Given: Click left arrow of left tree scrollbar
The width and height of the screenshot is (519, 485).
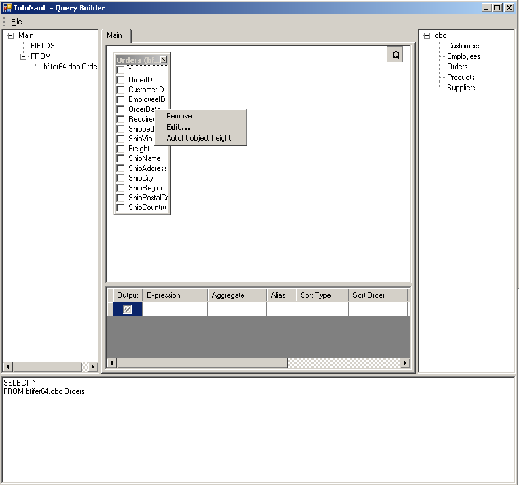Looking at the screenshot, I should click(8, 367).
